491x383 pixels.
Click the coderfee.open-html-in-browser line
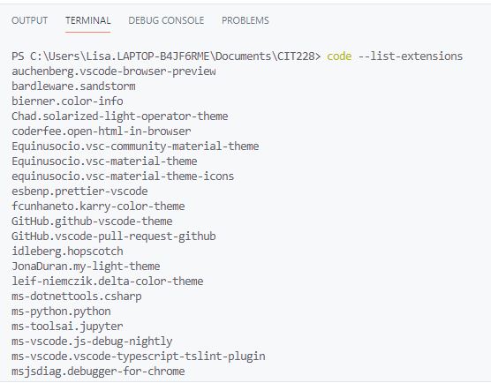[x=102, y=131]
